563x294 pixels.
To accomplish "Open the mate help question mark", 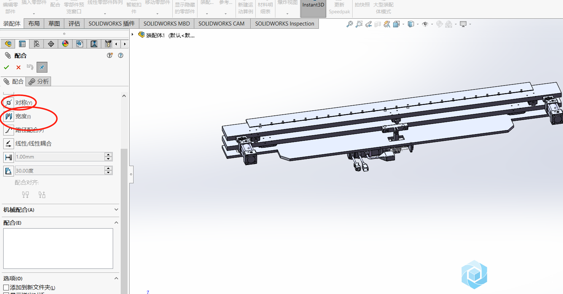I will (121, 55).
